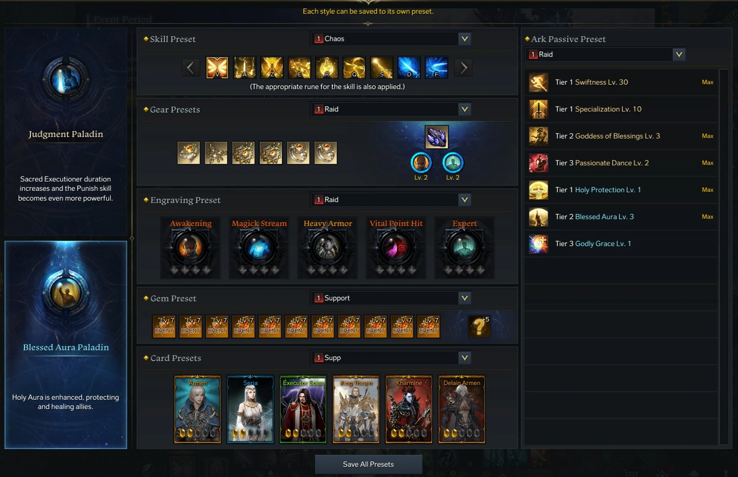Open the Gem Preset Support dropdown
The width and height of the screenshot is (738, 477).
391,298
